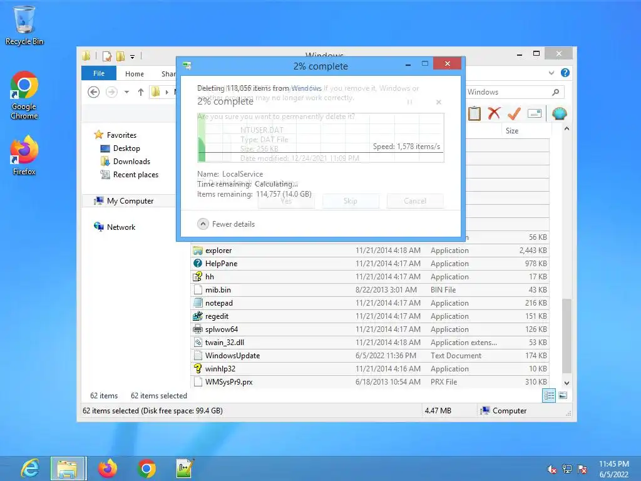This screenshot has height=481, width=641.
Task: Click the scroll up arrow of file list
Action: (567, 129)
